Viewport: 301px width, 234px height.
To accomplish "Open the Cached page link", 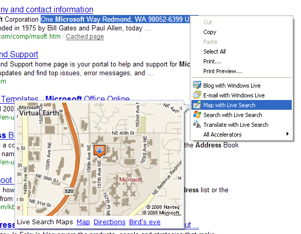I will pyautogui.click(x=85, y=37).
